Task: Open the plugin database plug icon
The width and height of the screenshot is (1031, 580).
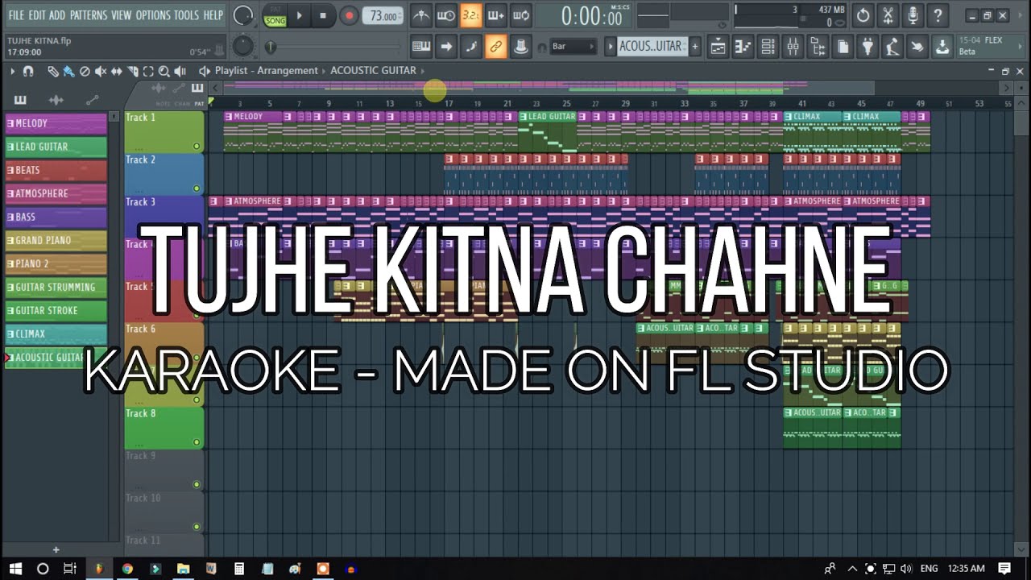Action: click(x=867, y=47)
